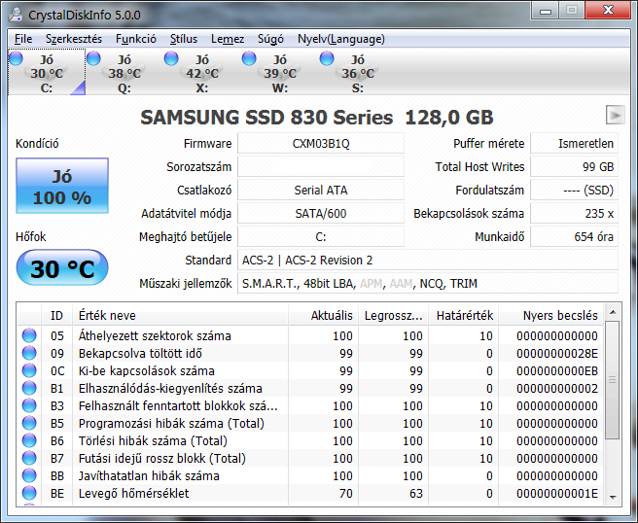The height and width of the screenshot is (523, 638).
Task: Click the Total Host Writes 99 GB value
Action: click(x=574, y=167)
